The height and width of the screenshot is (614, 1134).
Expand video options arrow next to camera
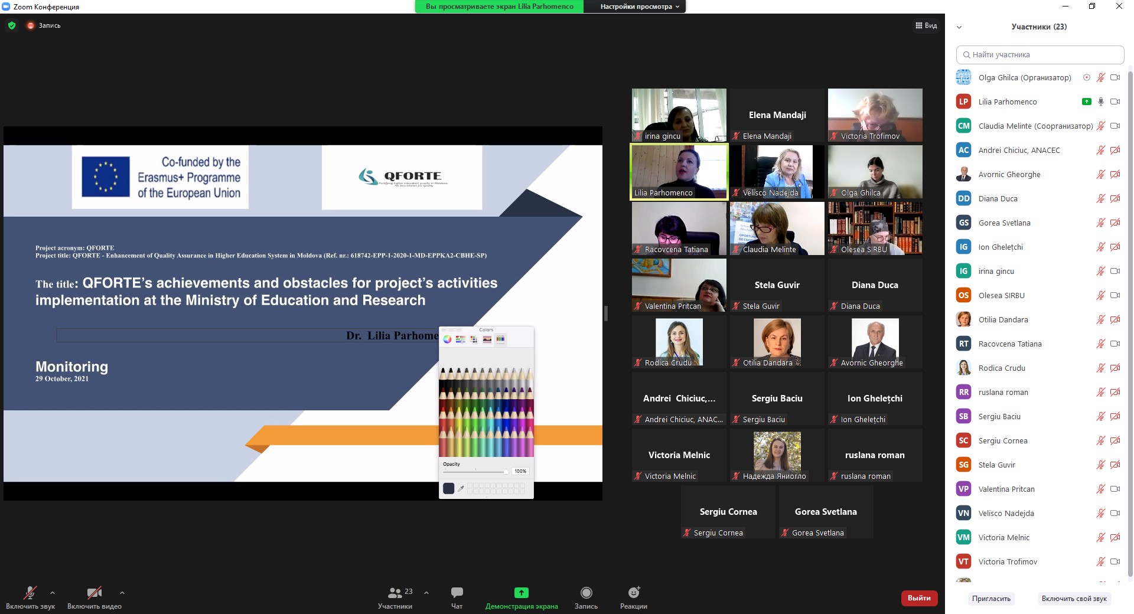(x=122, y=592)
